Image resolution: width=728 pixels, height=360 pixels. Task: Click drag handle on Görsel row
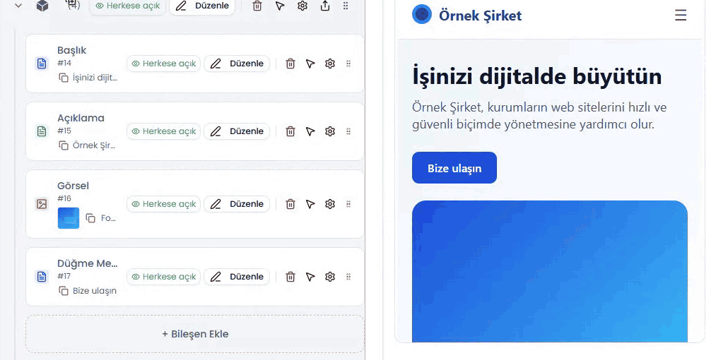[348, 204]
